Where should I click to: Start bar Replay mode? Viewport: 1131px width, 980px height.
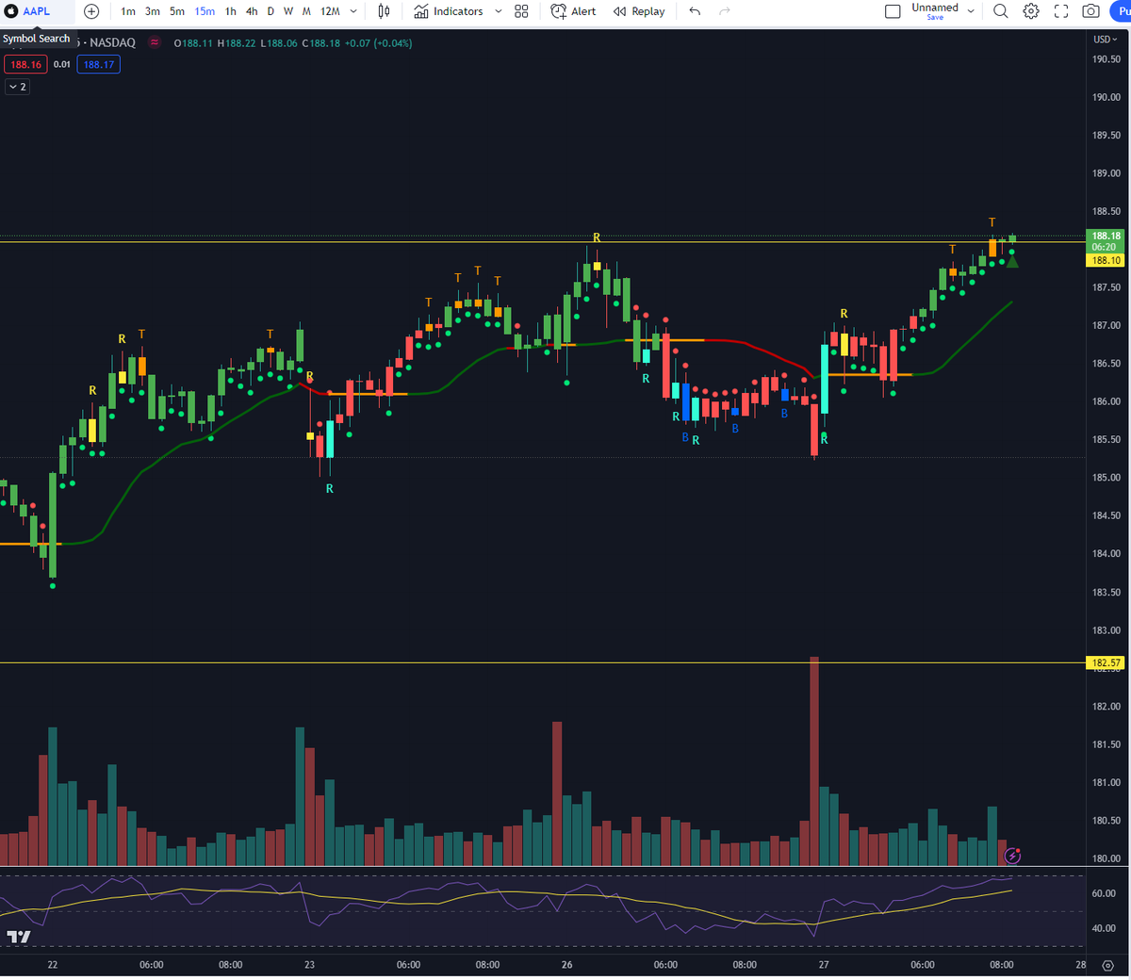(x=639, y=11)
